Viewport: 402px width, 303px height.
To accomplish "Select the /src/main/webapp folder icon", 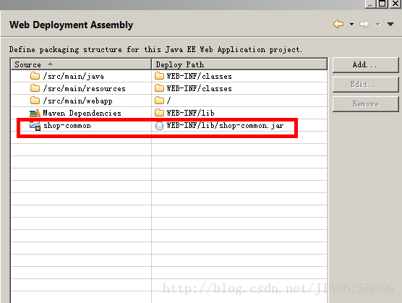I will coord(35,101).
